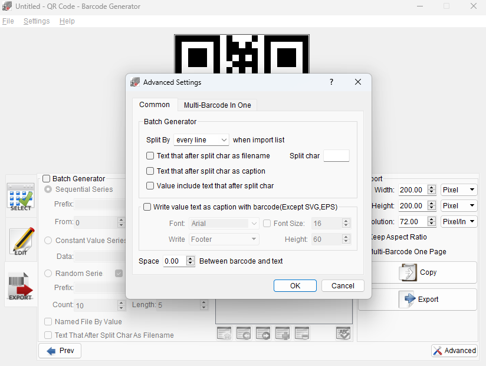Open the EDIT pencil step
This screenshot has height=366, width=486.
pos(21,240)
